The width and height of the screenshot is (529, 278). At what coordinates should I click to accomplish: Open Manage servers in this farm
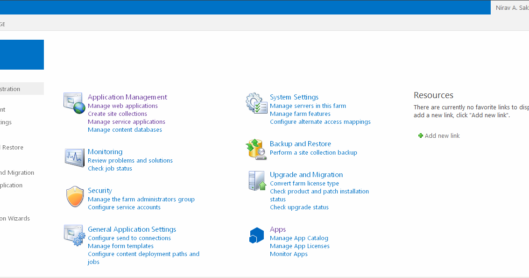click(308, 106)
